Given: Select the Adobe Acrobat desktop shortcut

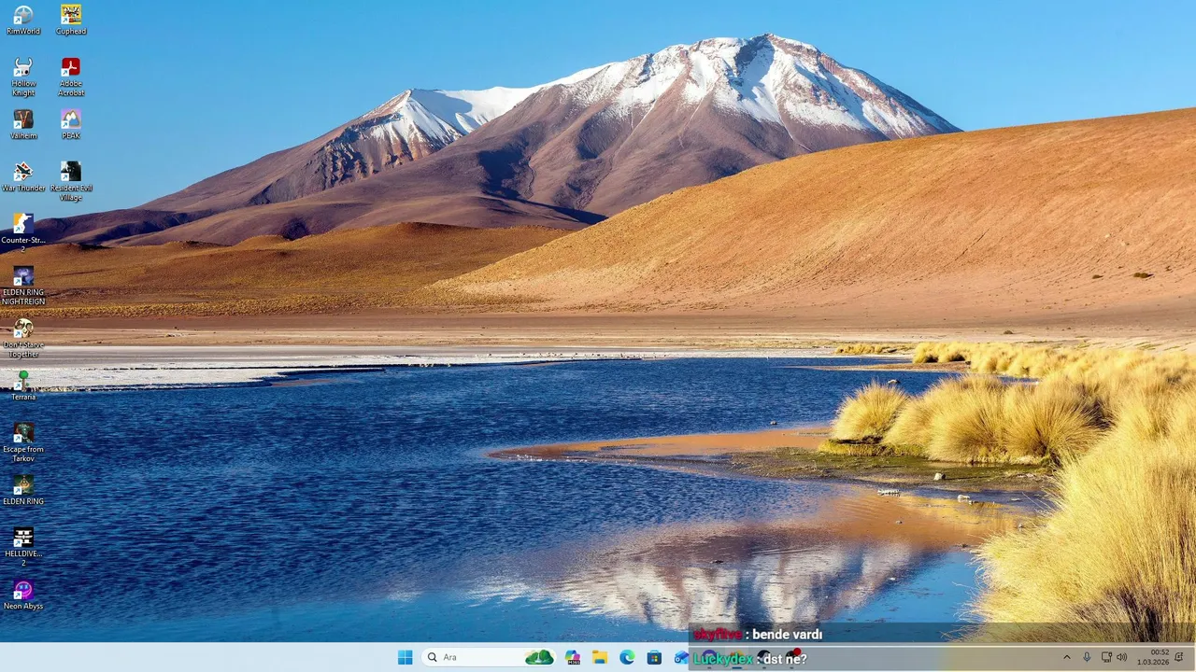Looking at the screenshot, I should [x=71, y=77].
